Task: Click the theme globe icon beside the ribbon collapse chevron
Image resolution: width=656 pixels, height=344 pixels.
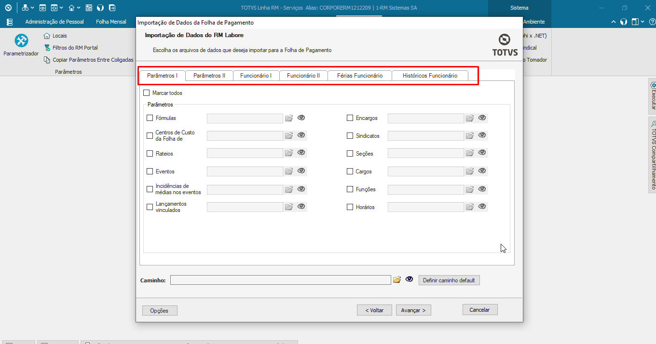Action: [x=624, y=22]
